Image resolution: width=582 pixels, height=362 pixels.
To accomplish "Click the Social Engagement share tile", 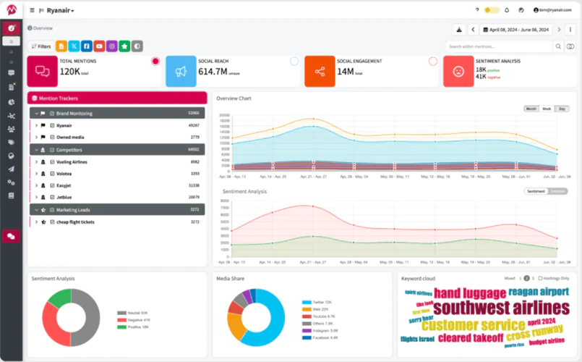I will 320,72.
